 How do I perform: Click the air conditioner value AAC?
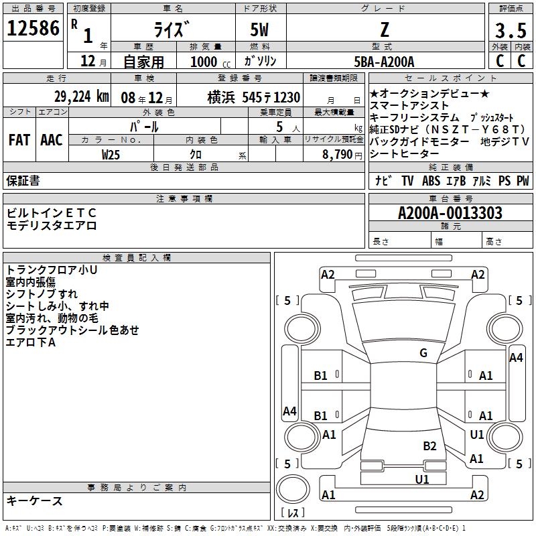point(52,140)
